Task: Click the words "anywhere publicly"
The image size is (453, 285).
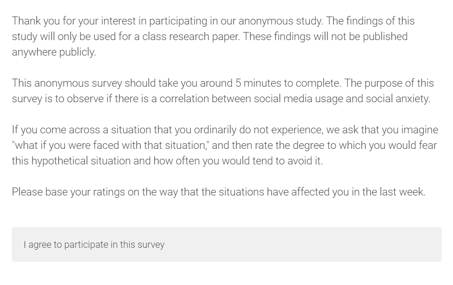Action: (54, 52)
